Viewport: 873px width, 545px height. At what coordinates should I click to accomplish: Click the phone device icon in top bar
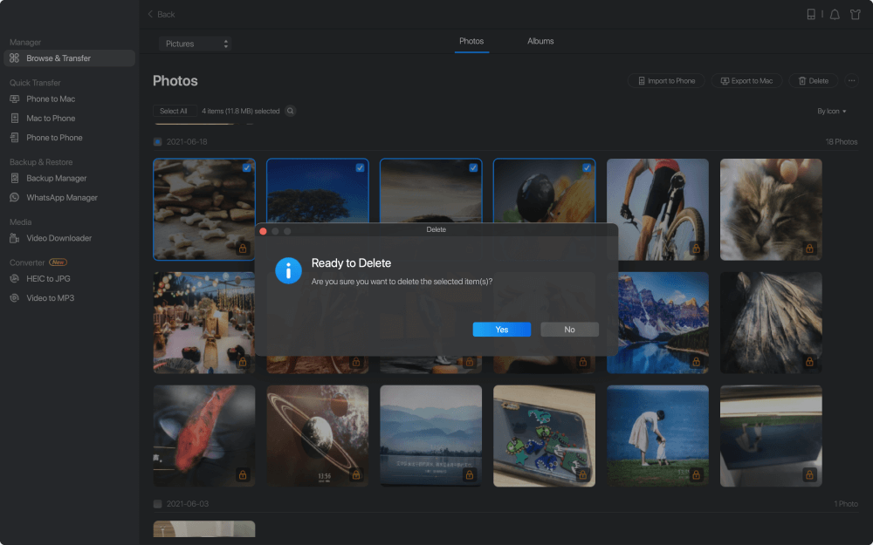[x=811, y=14]
